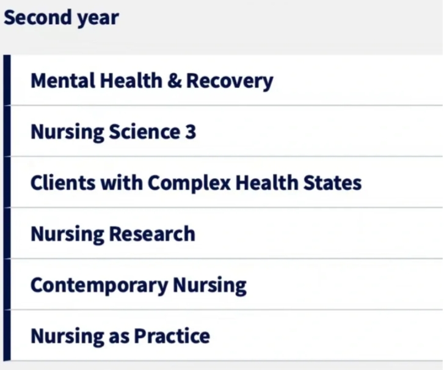
Task: Click the blue bar beside Nursing Research
Action: click(x=7, y=233)
